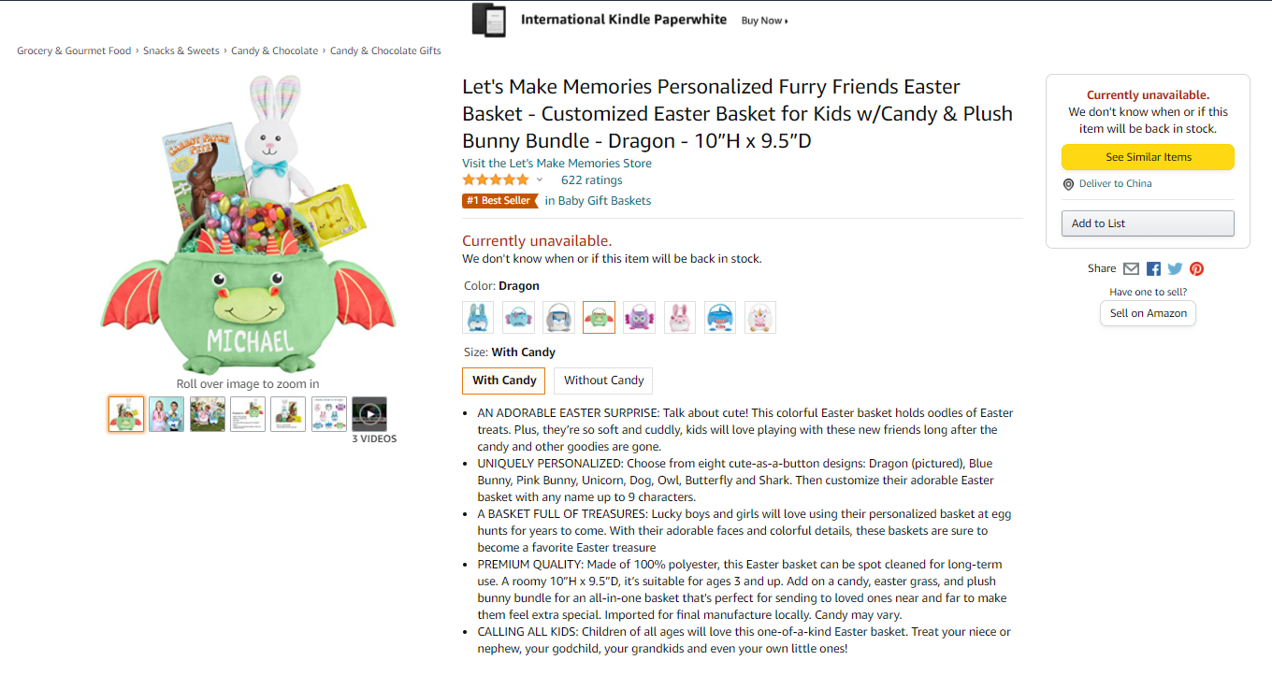
Task: Share this item on Facebook
Action: click(x=1153, y=268)
